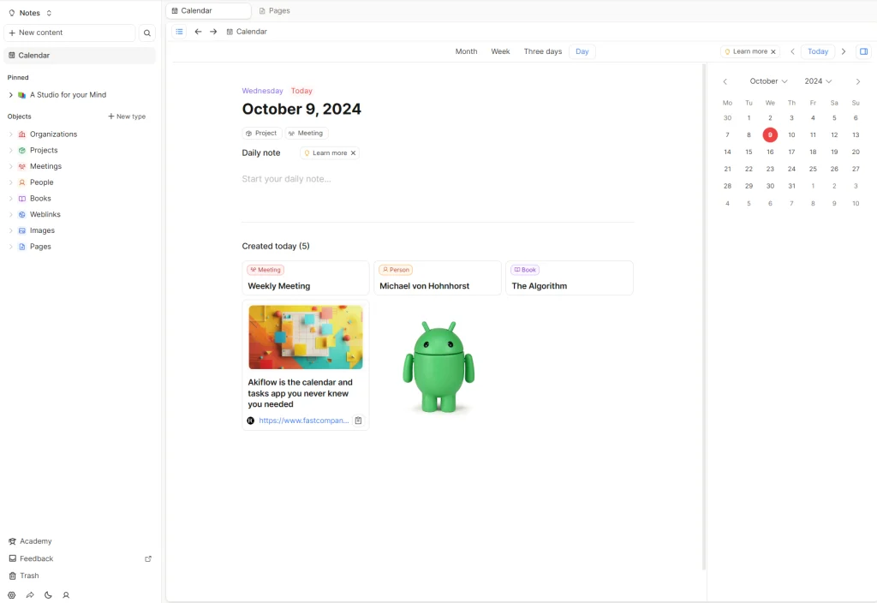Expand the Projects tree item
This screenshot has height=603, width=877.
click(11, 151)
